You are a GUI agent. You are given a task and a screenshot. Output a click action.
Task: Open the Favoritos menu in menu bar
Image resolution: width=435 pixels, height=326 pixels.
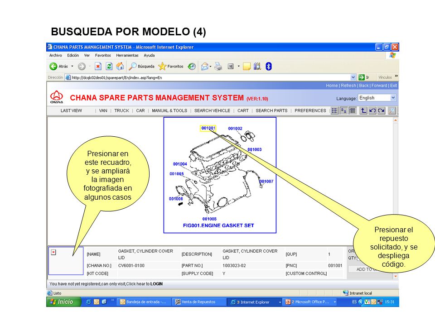click(x=103, y=55)
